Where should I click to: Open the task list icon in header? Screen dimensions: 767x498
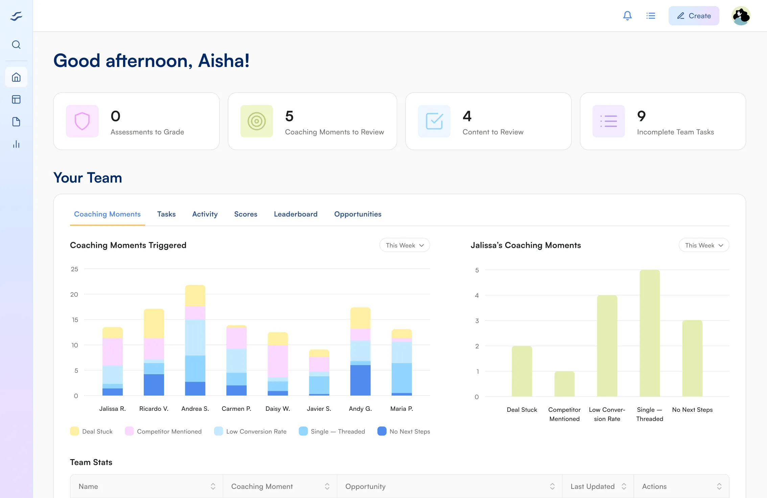point(650,15)
